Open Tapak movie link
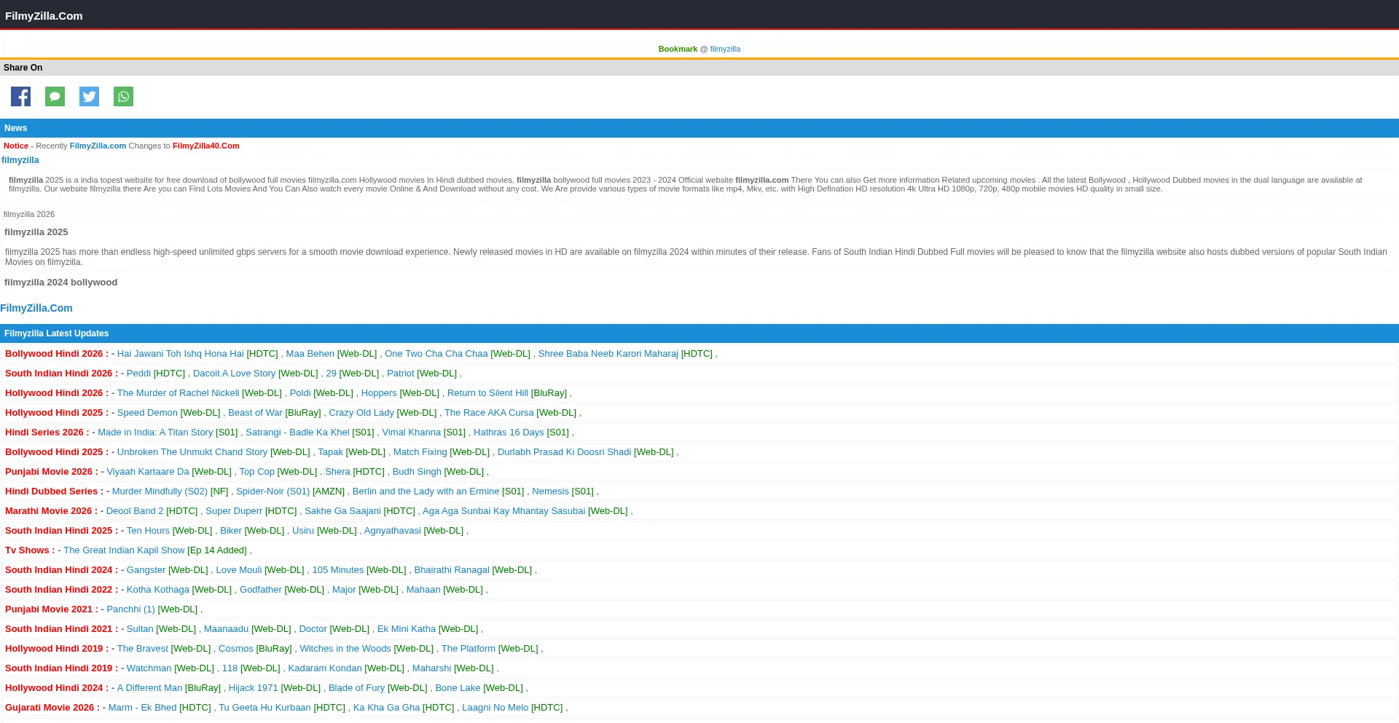 pyautogui.click(x=330, y=452)
